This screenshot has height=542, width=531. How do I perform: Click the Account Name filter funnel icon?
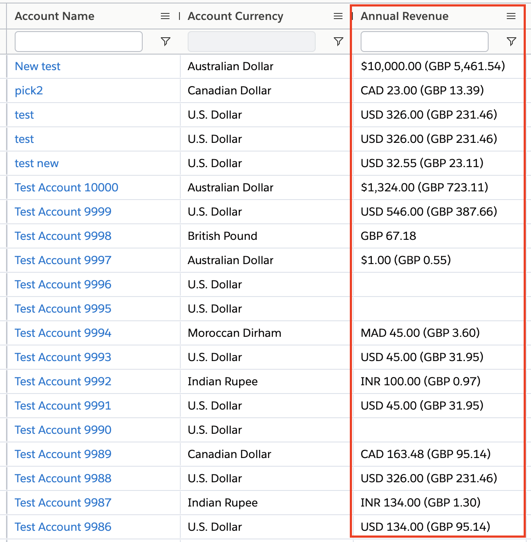tap(165, 42)
